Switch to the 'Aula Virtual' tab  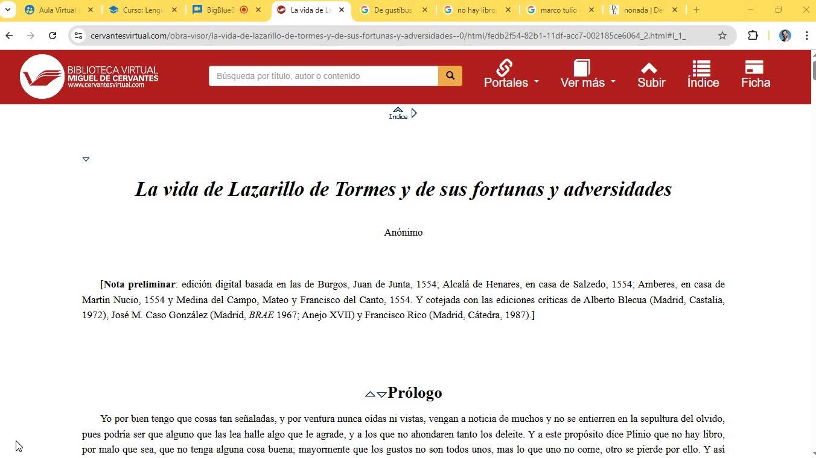(58, 10)
